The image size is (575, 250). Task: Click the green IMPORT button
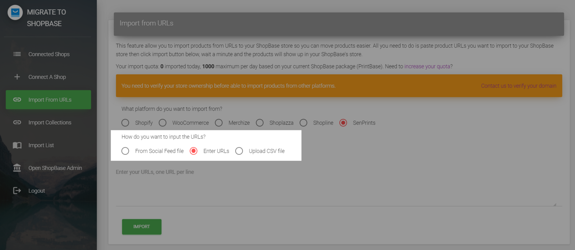coord(142,227)
